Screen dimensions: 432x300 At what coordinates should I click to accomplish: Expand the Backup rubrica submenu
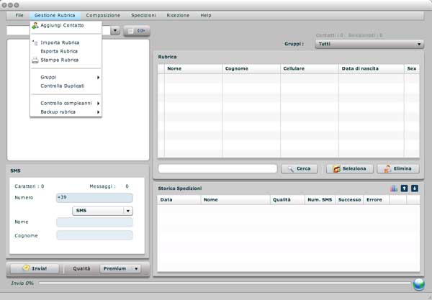point(65,112)
